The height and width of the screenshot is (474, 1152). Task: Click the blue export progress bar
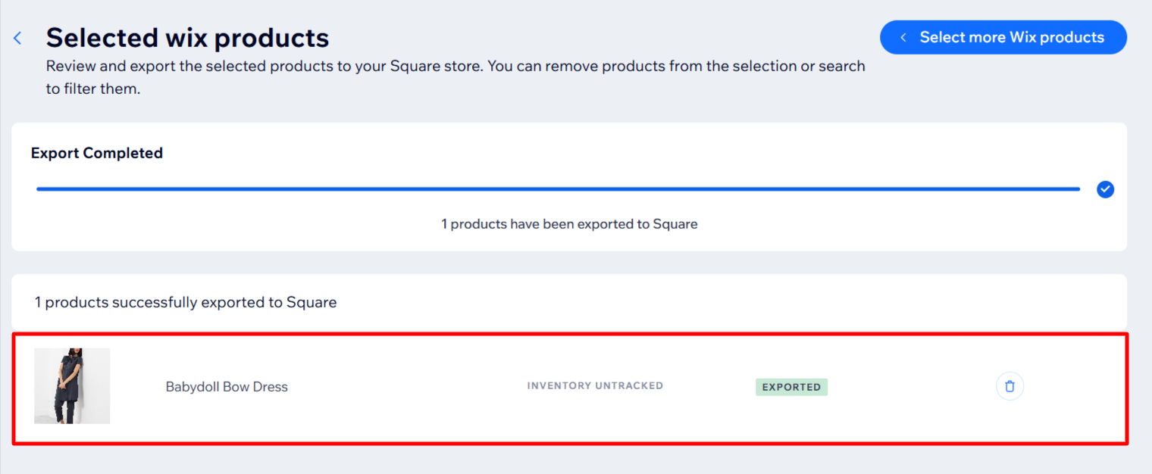(x=558, y=189)
